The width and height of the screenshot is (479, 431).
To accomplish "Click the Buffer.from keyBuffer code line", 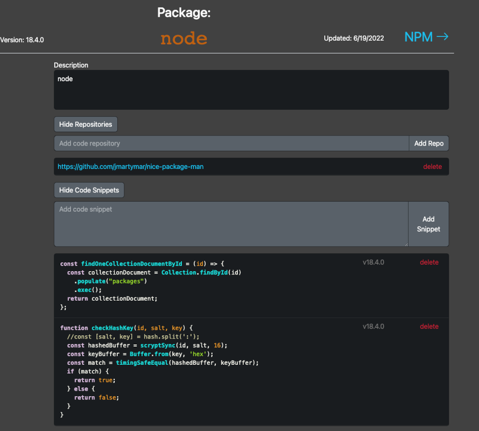I will coord(140,354).
